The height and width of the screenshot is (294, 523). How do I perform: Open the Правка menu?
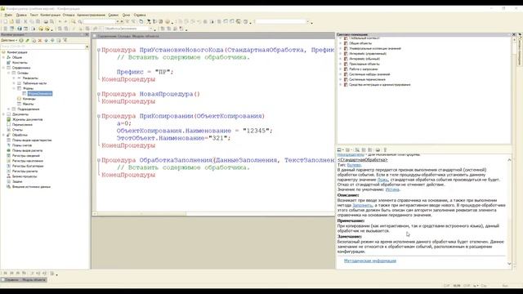tap(21, 15)
